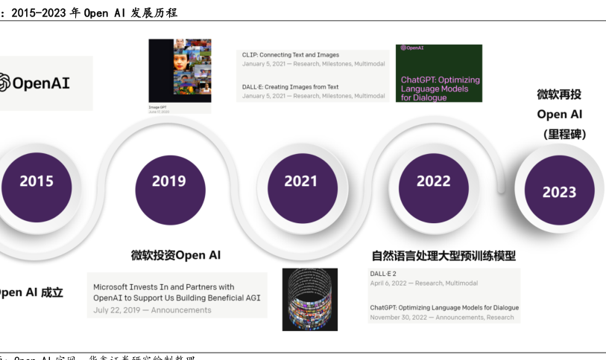Select the 自然语言处理大型预训练模型 heading

[x=444, y=256]
